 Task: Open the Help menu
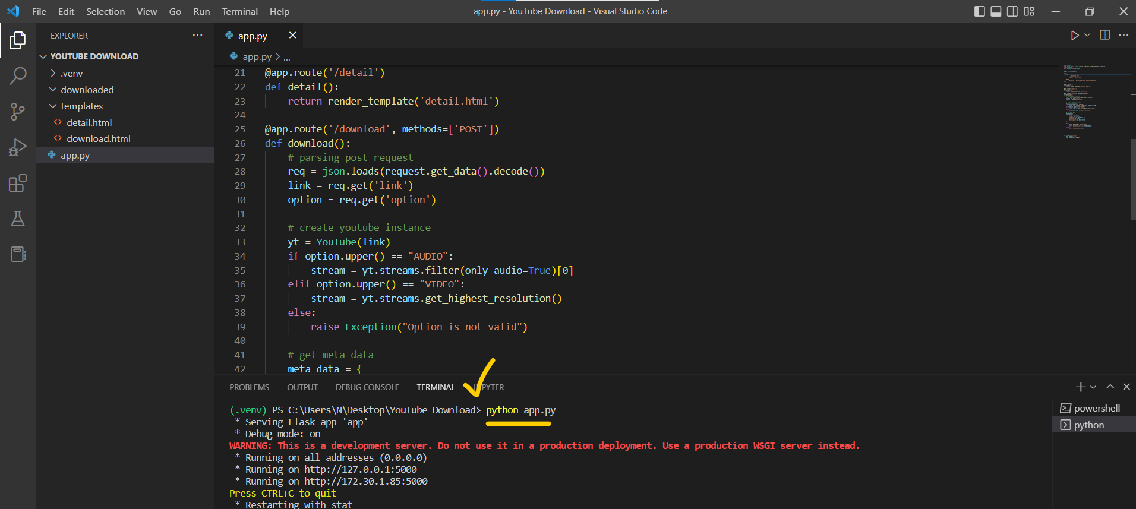click(279, 11)
